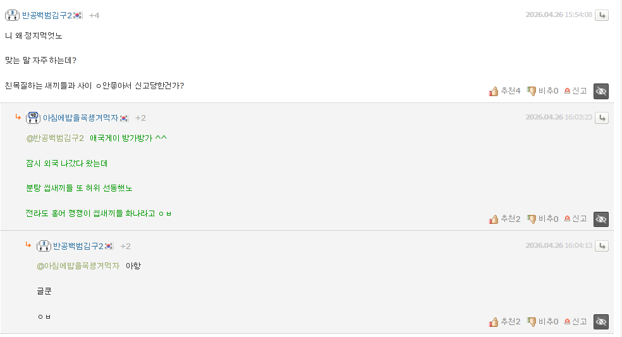Viewport: 622px width, 337px height.
Task: Downvote the first comment (비추0)
Action: click(x=542, y=91)
